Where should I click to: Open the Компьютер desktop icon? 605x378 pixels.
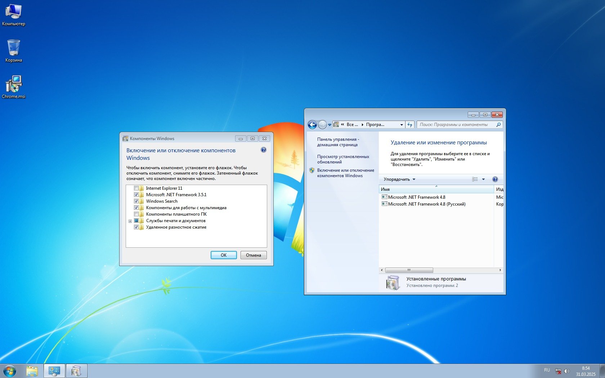pyautogui.click(x=14, y=13)
